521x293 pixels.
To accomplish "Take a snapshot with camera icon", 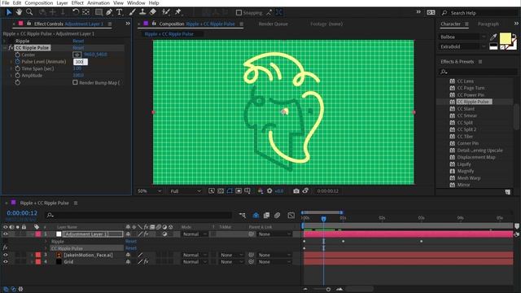I will (296, 191).
